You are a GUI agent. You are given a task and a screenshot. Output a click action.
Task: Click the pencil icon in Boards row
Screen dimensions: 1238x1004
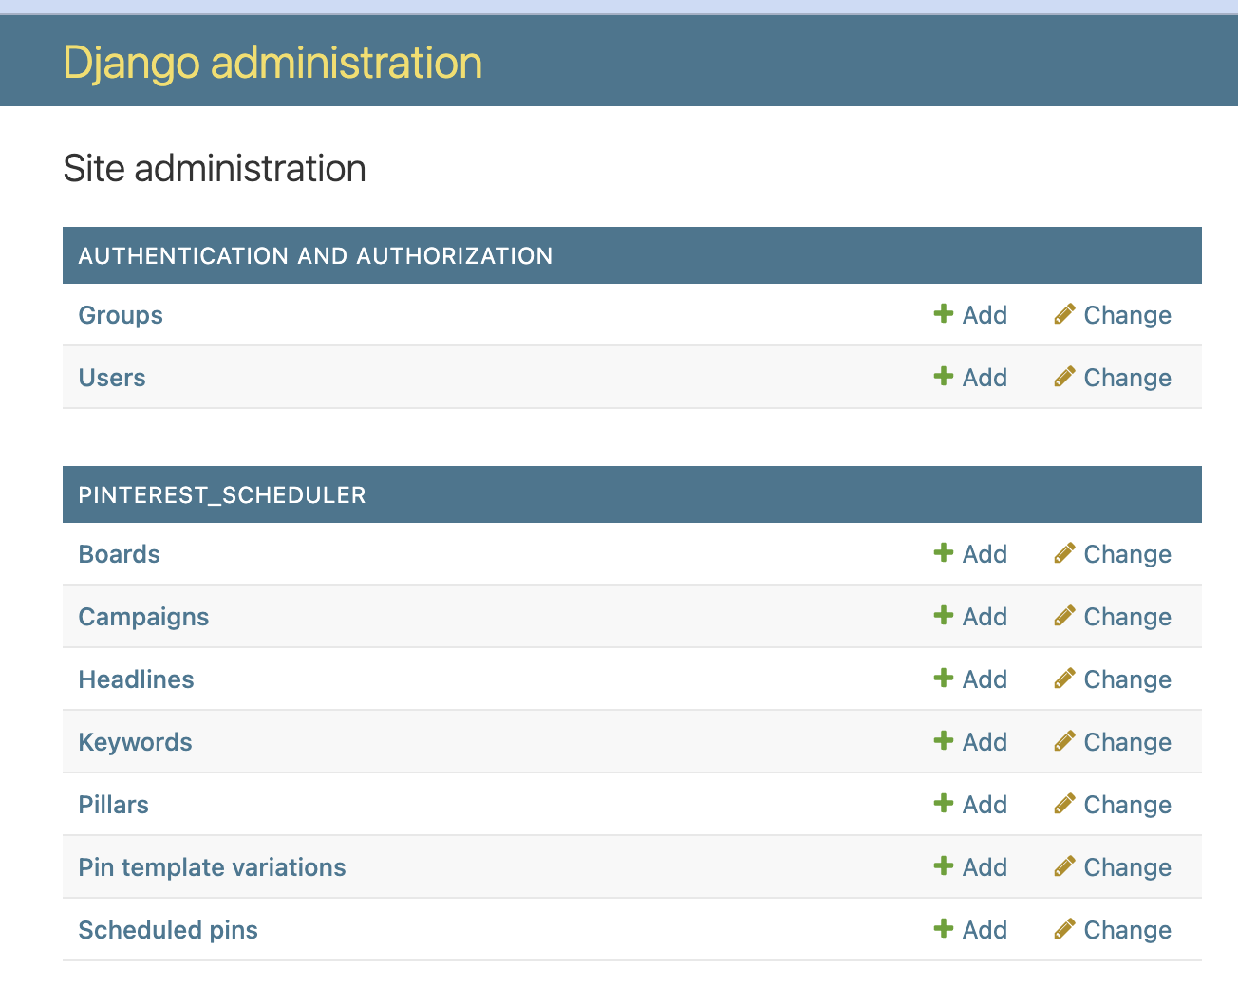click(1064, 552)
